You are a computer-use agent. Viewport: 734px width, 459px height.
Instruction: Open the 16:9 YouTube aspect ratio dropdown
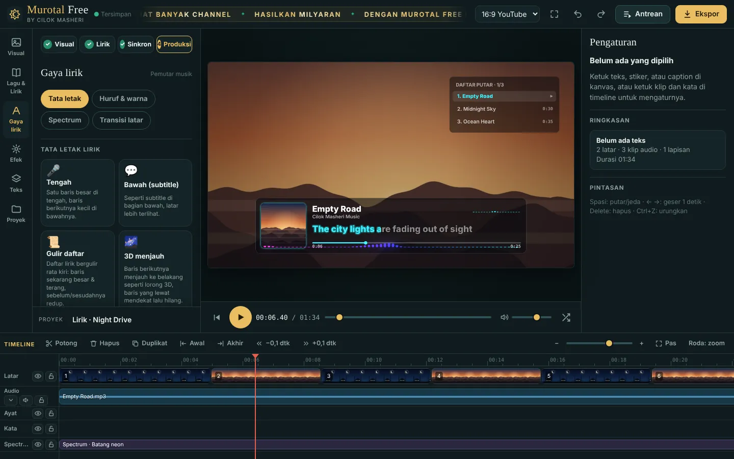point(507,14)
